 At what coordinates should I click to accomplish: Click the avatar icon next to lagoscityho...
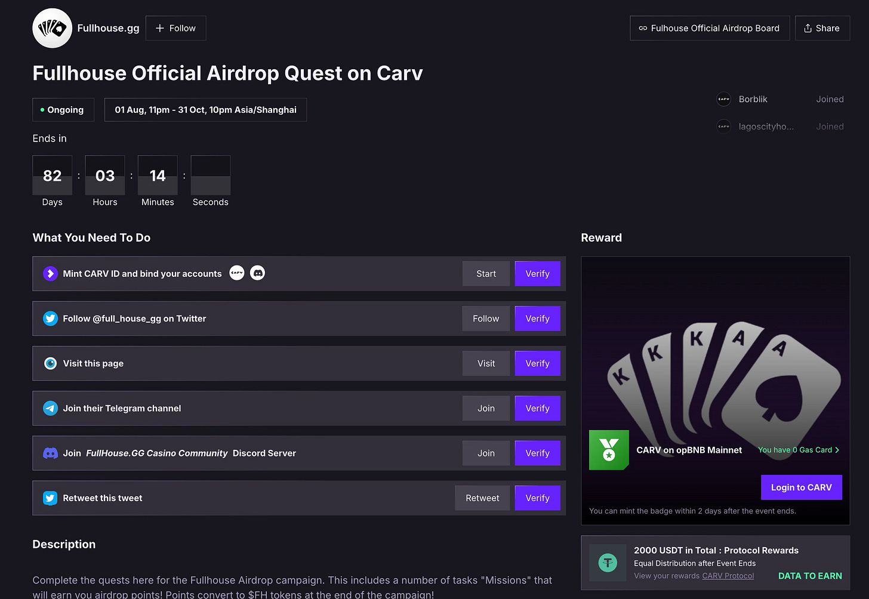point(723,126)
